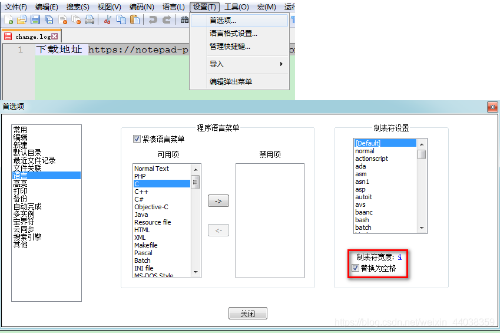Viewport: 500px width, 333px height.
Task: Click the Close document toolbar icon
Action: tap(63, 20)
